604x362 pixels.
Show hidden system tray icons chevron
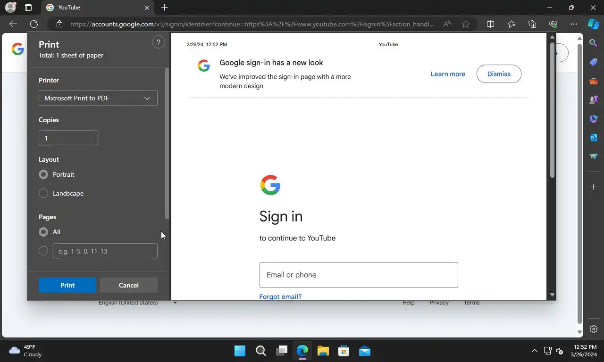tap(534, 351)
